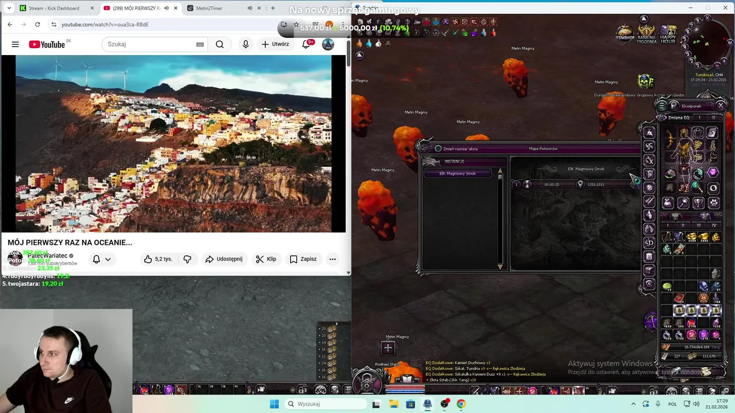Toggle the Zmień rozmiar okna checkbox
Image resolution: width=735 pixels, height=413 pixels.
click(438, 149)
